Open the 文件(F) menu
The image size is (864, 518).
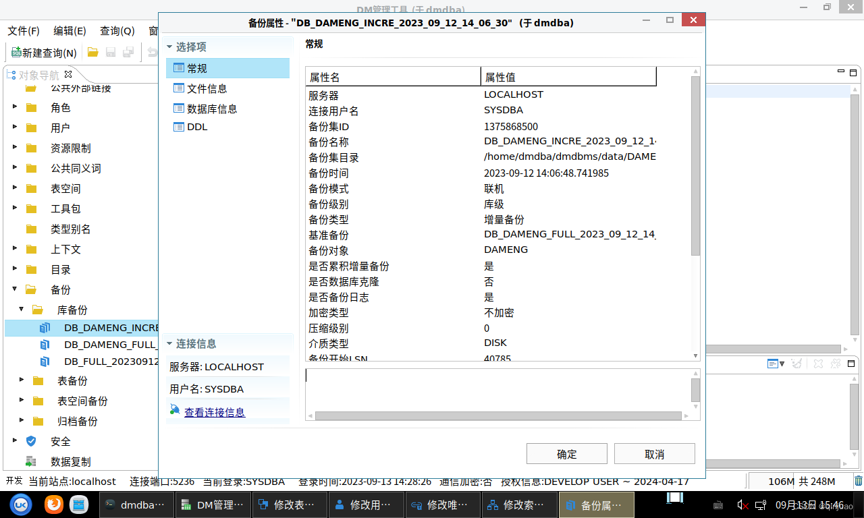(24, 31)
